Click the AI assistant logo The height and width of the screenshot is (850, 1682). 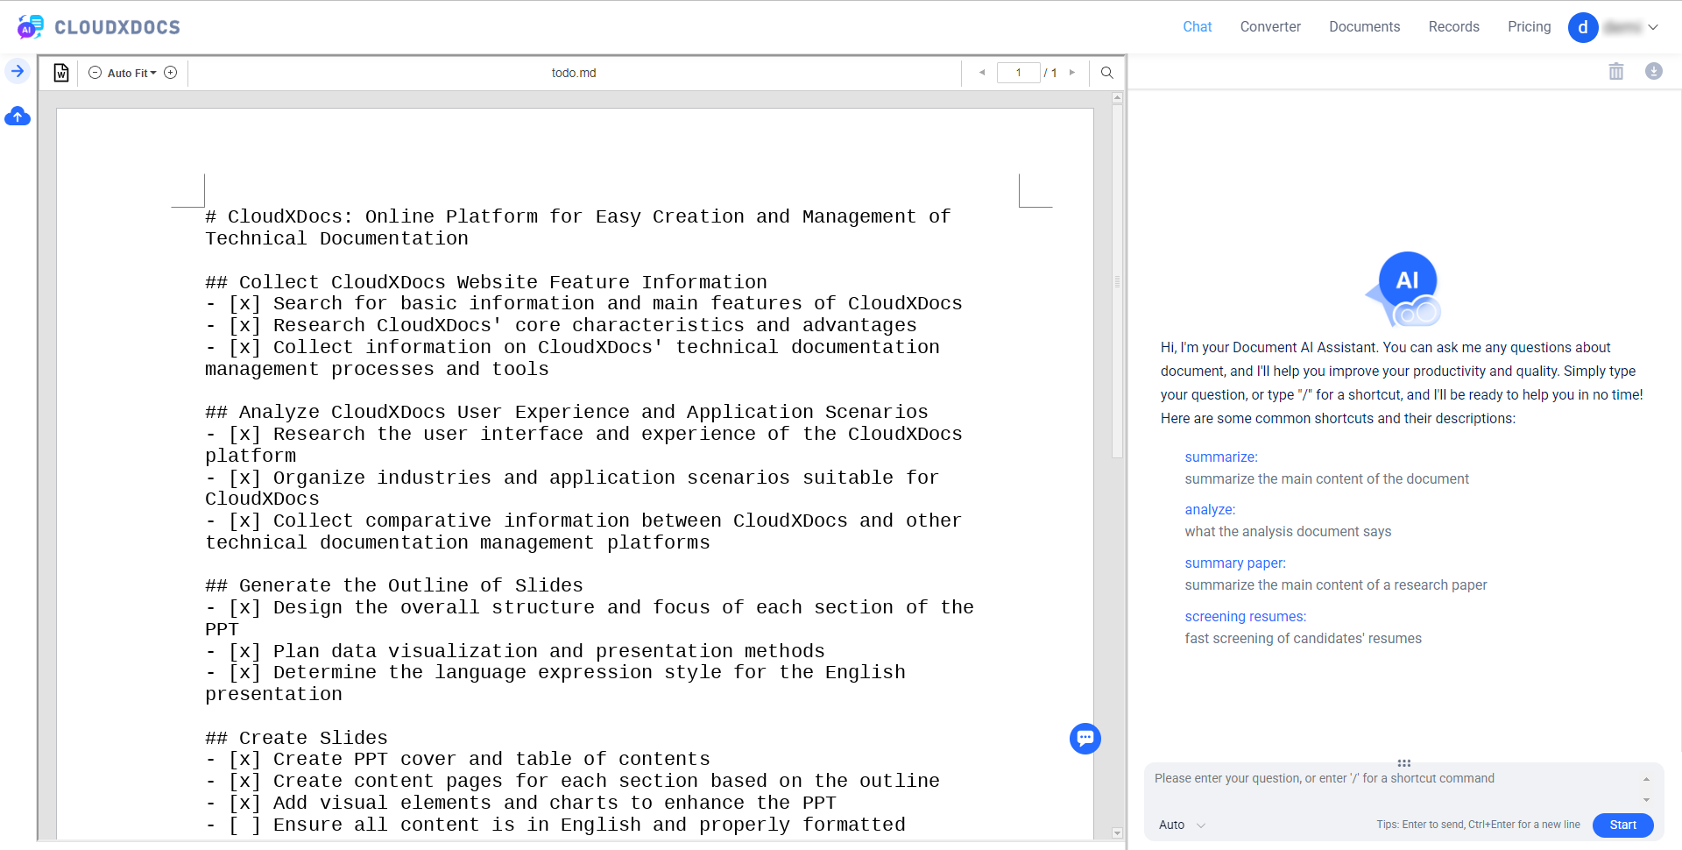[x=1404, y=289]
